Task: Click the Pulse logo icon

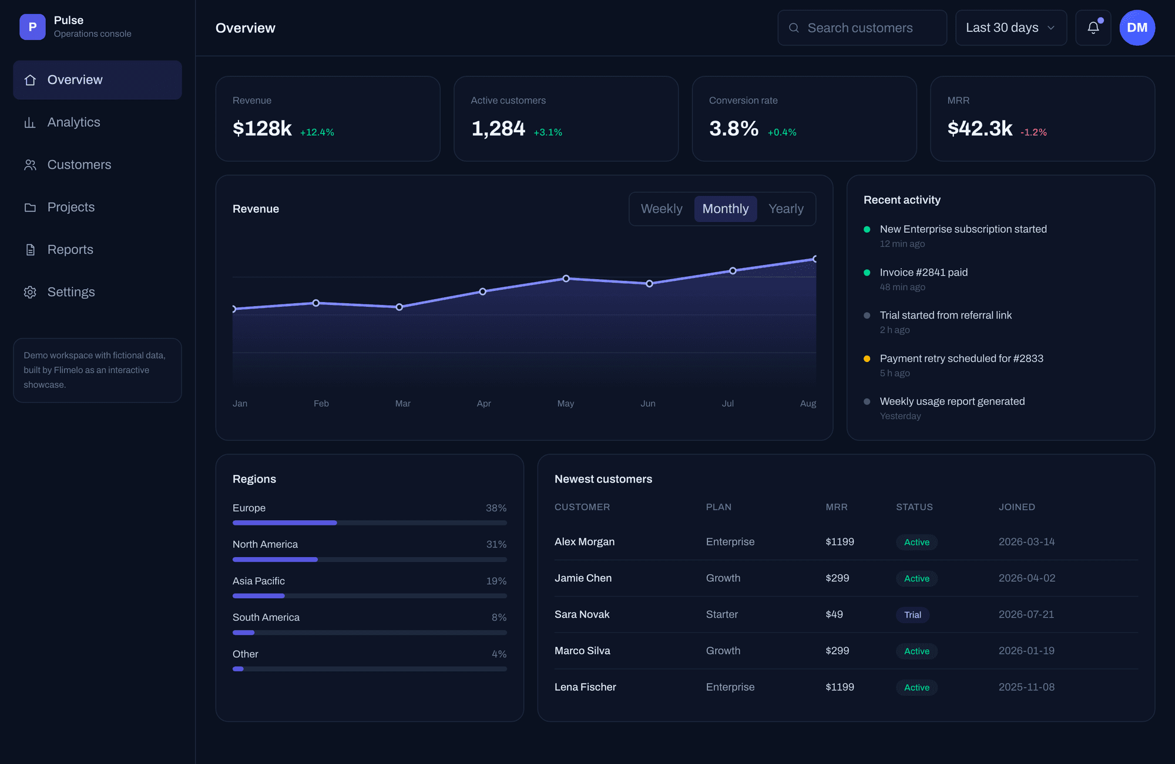Action: 32,27
